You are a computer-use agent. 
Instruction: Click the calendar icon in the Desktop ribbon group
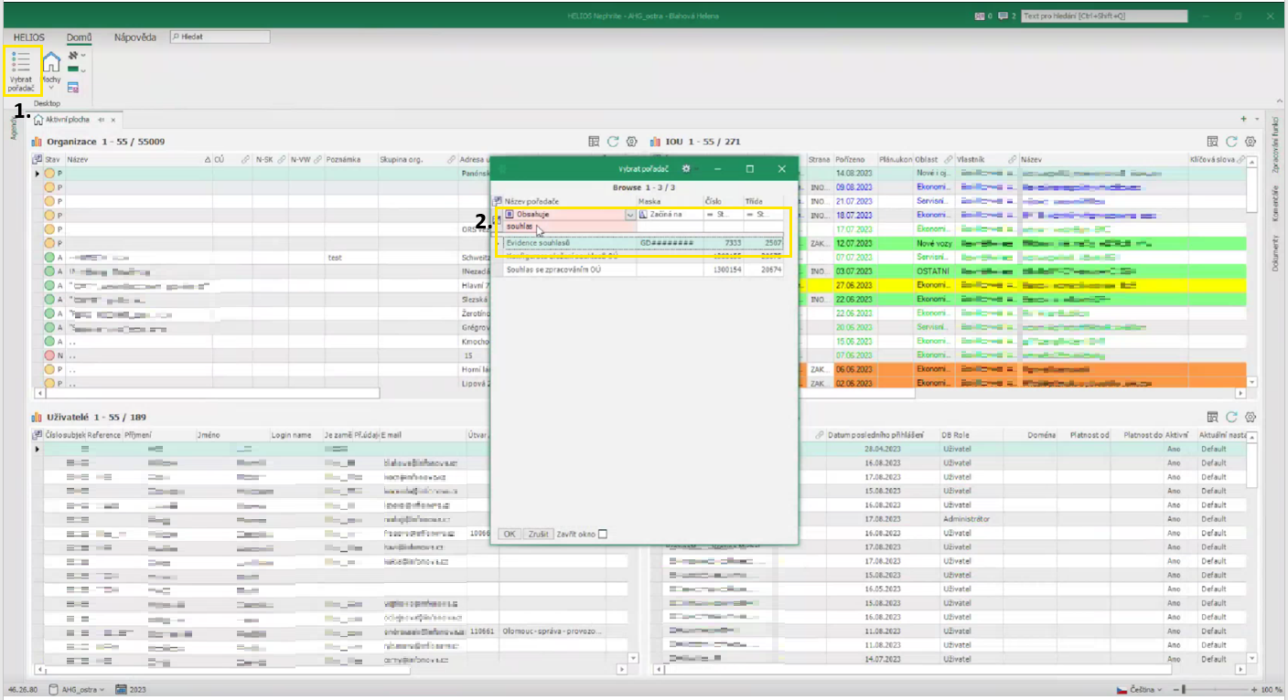coord(73,88)
